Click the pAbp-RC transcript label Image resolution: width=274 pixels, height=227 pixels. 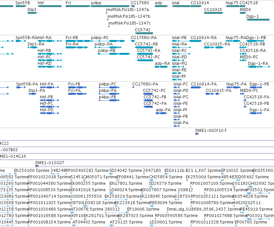[x=100, y=38]
